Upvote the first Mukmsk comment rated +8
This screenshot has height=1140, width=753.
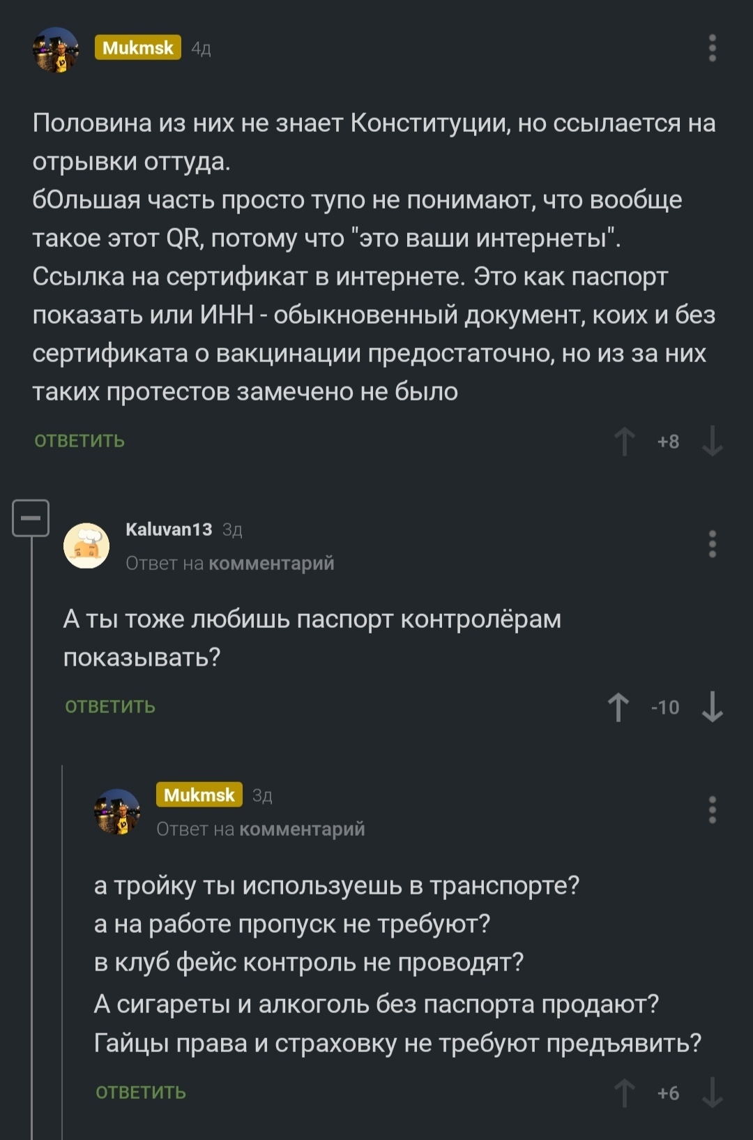[x=624, y=441]
